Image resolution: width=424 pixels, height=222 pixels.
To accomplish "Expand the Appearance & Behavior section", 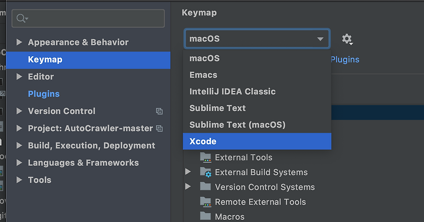I will [x=20, y=42].
